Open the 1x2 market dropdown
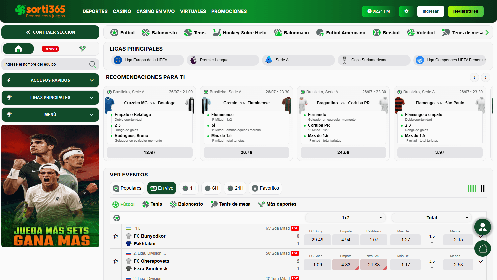The height and width of the screenshot is (280, 497). 346,218
